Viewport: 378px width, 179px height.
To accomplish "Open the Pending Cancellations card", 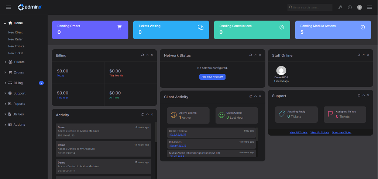I will point(252,30).
